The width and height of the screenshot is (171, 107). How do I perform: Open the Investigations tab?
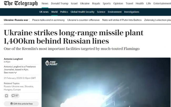tap(132, 12)
